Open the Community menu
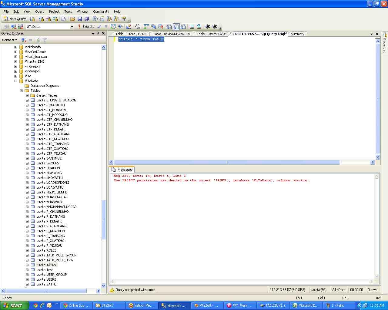The width and height of the screenshot is (388, 310). tap(101, 12)
